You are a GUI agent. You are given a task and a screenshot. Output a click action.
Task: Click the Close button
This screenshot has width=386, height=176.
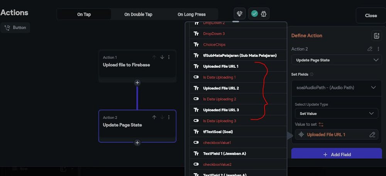pyautogui.click(x=371, y=15)
